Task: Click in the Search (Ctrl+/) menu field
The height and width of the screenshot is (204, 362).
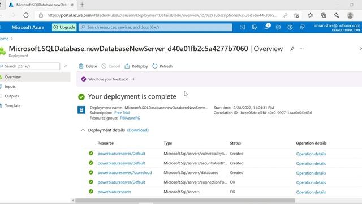Action: point(30,66)
